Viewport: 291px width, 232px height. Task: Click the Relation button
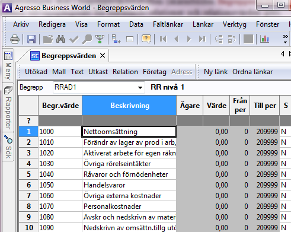(125, 72)
